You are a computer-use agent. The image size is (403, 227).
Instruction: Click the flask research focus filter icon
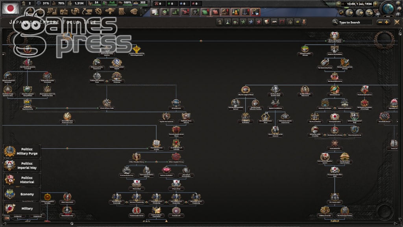[x=227, y=22]
